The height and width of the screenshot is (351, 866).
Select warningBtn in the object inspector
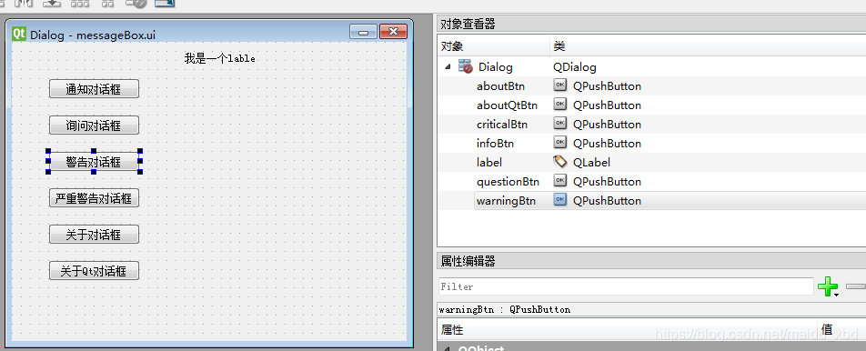pos(506,200)
